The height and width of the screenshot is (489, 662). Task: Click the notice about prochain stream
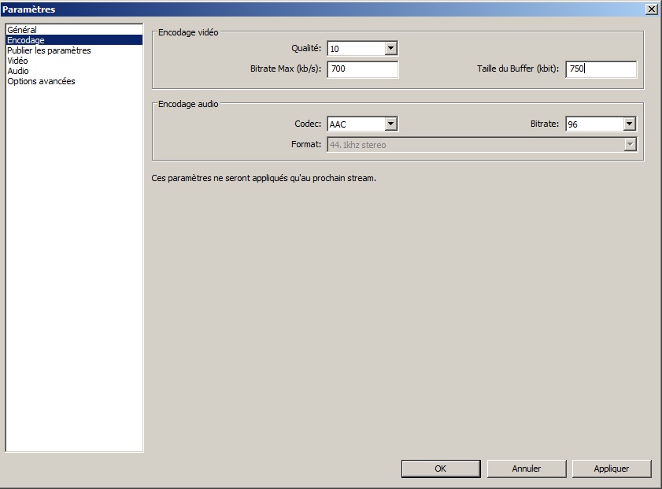pos(264,178)
